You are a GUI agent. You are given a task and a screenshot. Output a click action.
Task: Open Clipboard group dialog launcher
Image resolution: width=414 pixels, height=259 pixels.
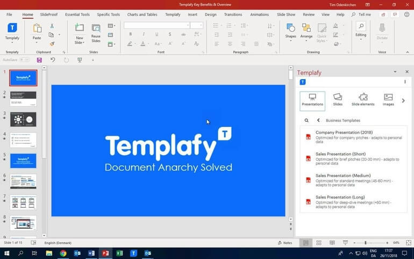click(64, 52)
